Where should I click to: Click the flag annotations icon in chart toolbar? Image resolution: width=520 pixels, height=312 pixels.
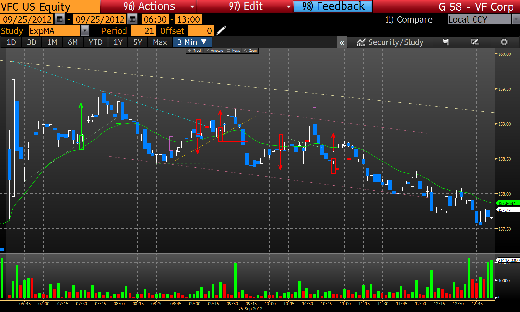pos(446,42)
